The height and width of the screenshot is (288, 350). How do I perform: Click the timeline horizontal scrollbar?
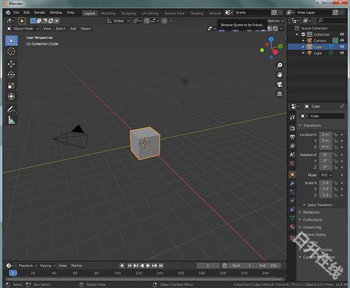pos(145,279)
